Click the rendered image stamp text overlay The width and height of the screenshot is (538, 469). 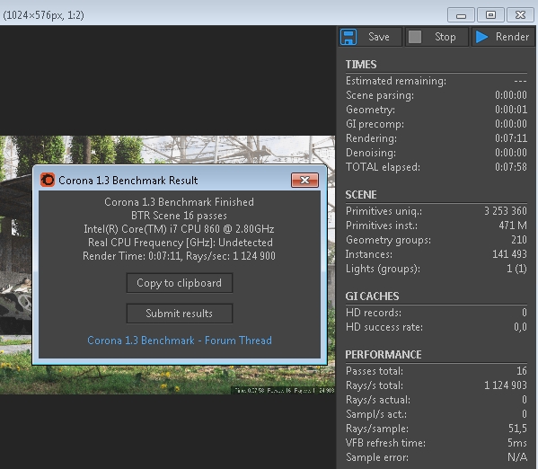tap(285, 390)
